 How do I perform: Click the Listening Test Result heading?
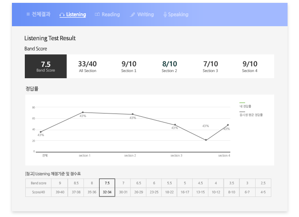(x=50, y=38)
